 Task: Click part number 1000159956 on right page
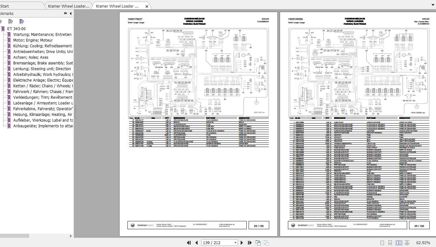296,19
